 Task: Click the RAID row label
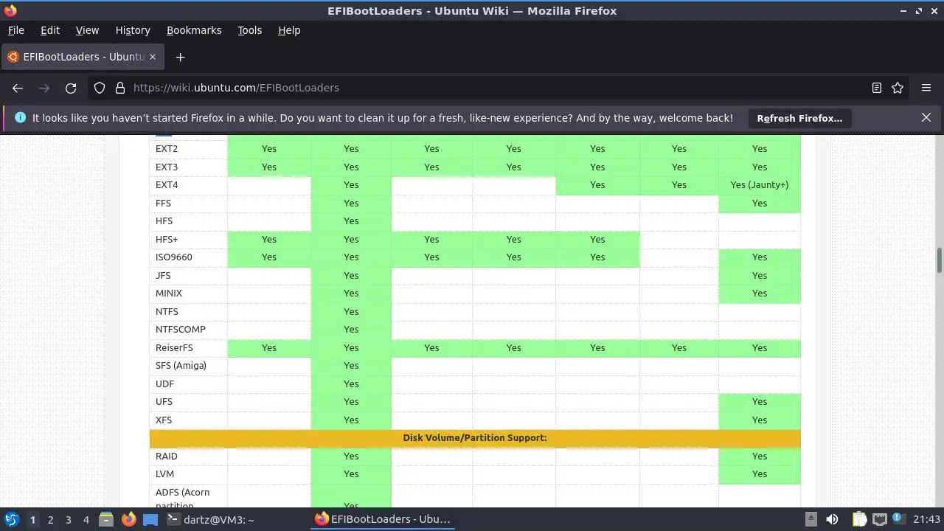point(167,457)
